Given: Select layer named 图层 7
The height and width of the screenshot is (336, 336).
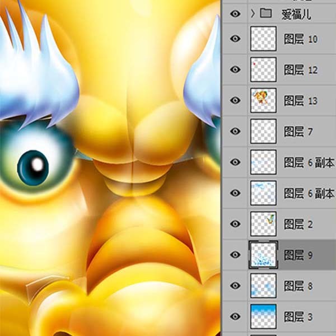Looking at the screenshot, I should 298,132.
